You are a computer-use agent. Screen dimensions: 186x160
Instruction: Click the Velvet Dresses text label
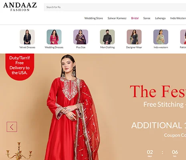tap(27, 47)
